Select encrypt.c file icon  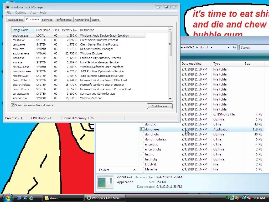(x=142, y=144)
